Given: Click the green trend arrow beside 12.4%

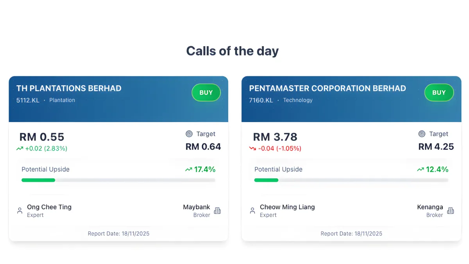Looking at the screenshot, I should pos(421,169).
